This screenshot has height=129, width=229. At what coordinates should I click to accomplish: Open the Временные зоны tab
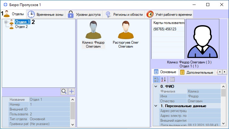[46, 14]
